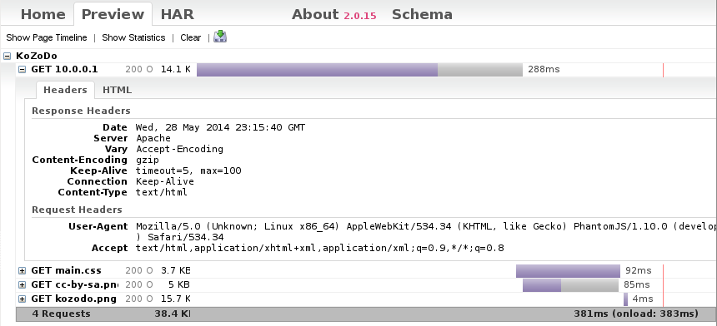Click the 4 Requests summary row

point(366,314)
